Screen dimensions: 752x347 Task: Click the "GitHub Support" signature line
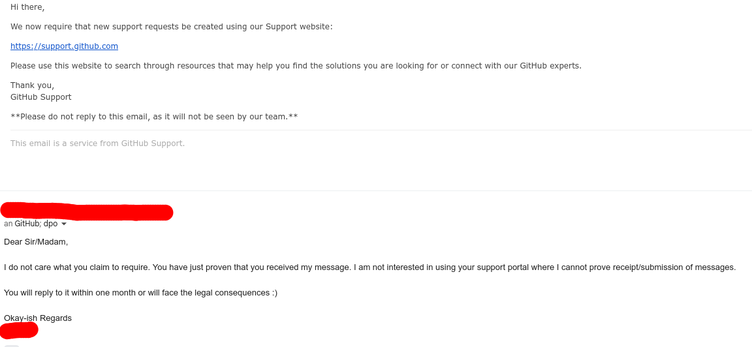click(x=40, y=97)
